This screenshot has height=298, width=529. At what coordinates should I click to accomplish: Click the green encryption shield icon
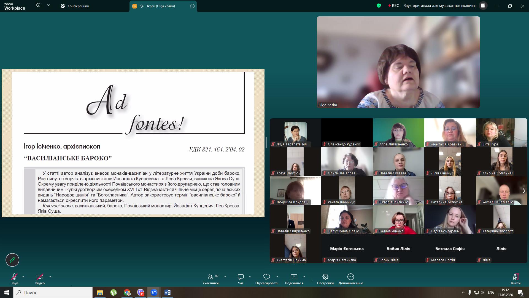tap(379, 6)
